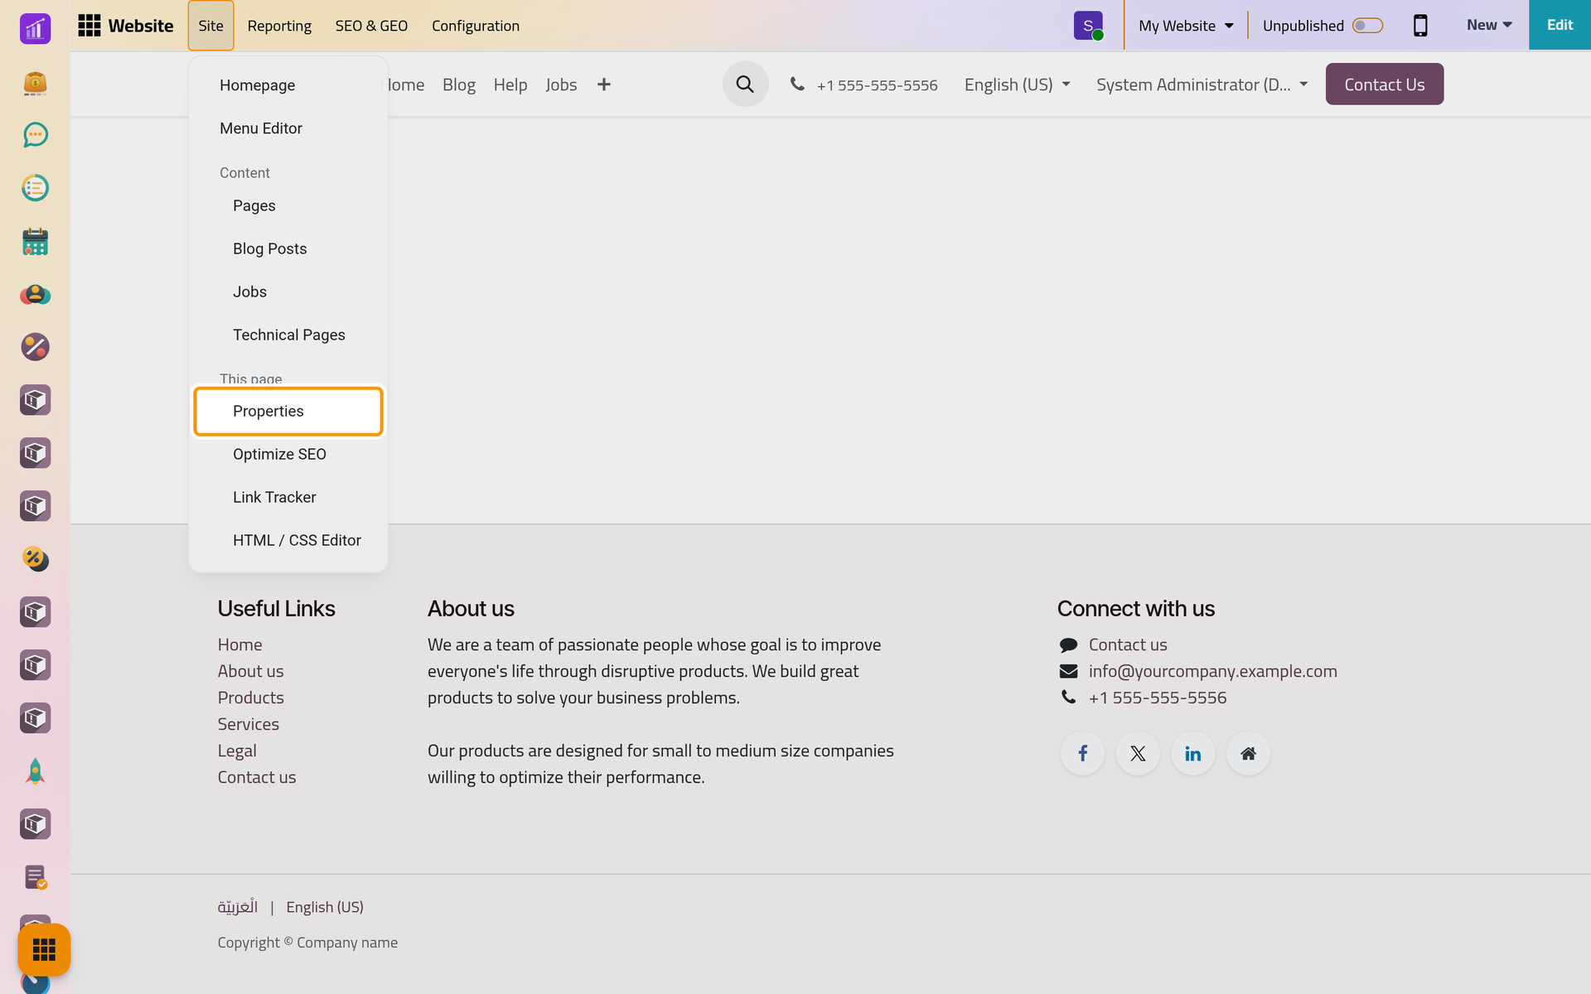
Task: Choose Optimize SEO in the Site menu
Action: [x=288, y=454]
